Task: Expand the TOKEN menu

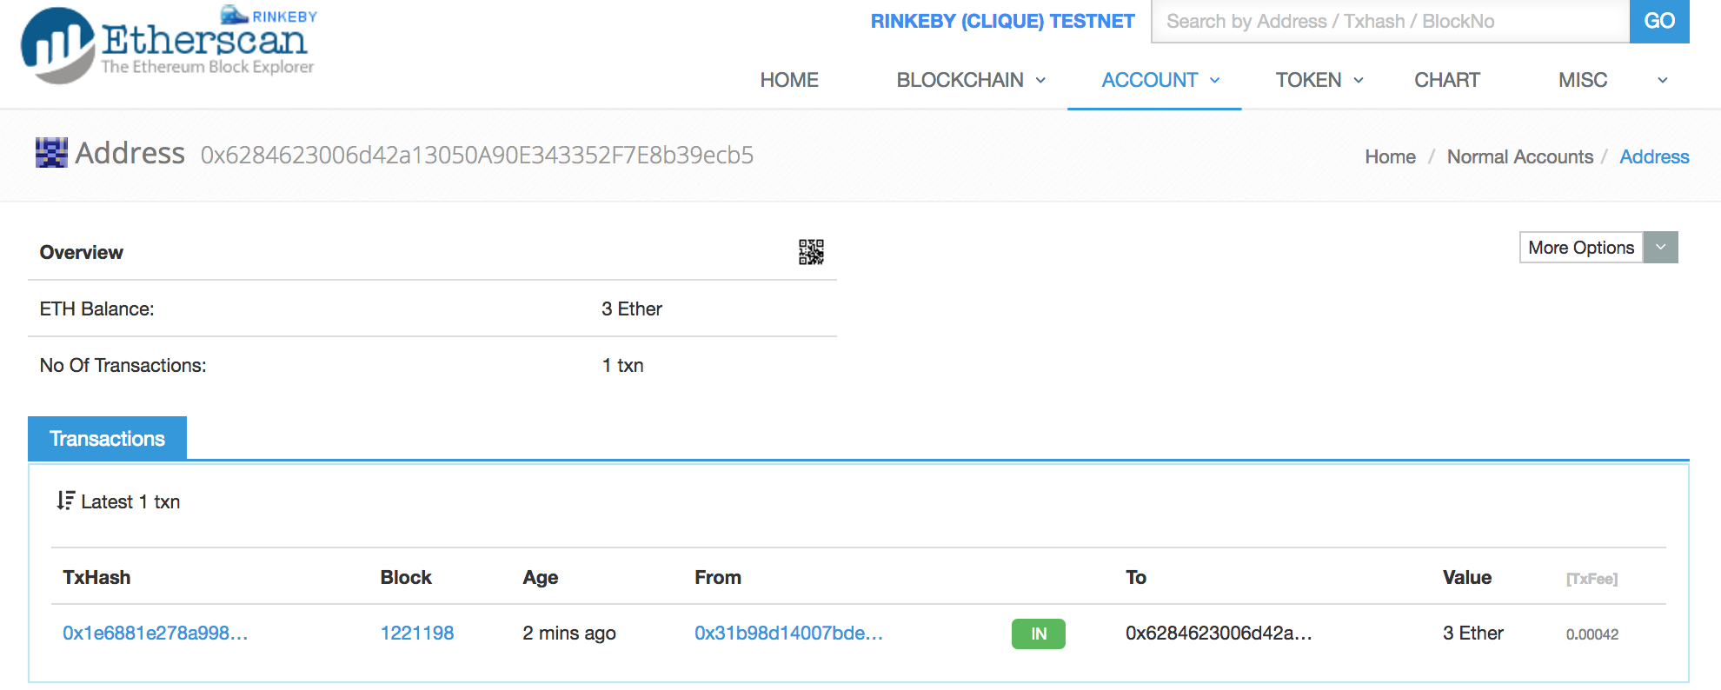Action: pyautogui.click(x=1319, y=80)
